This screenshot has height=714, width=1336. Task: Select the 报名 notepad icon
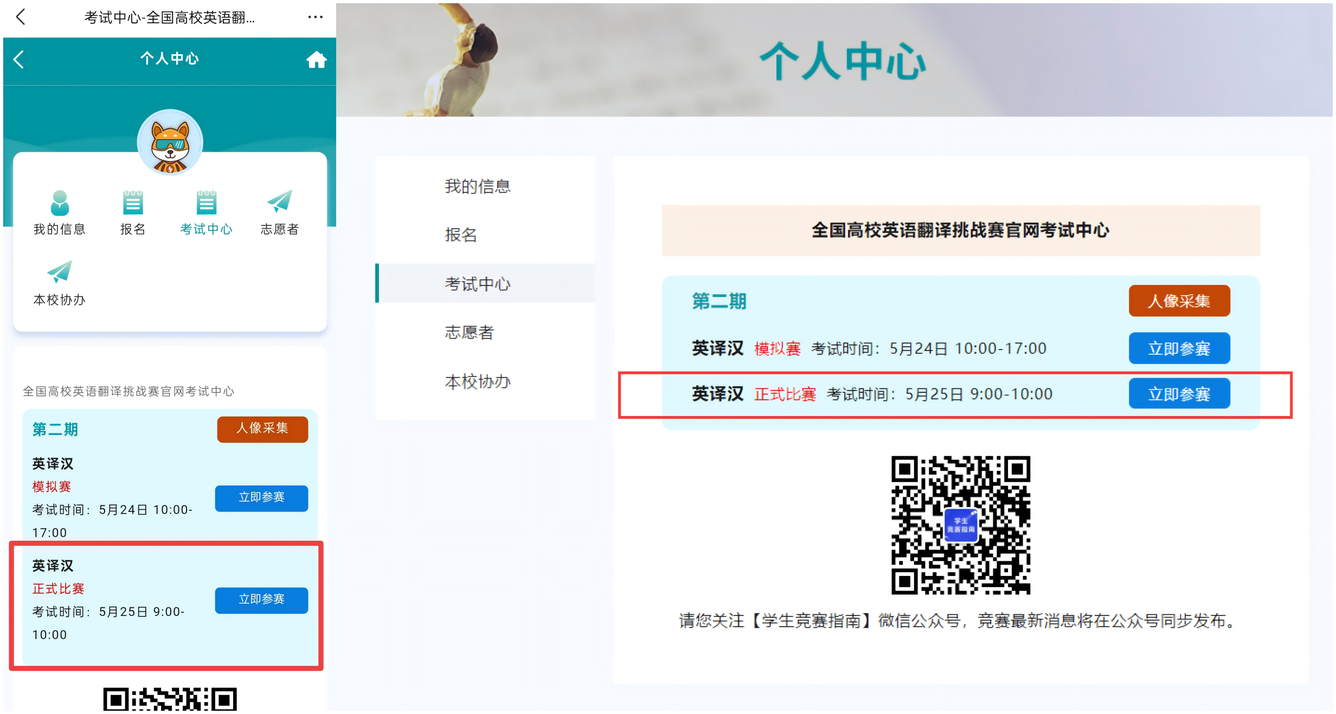(x=133, y=203)
